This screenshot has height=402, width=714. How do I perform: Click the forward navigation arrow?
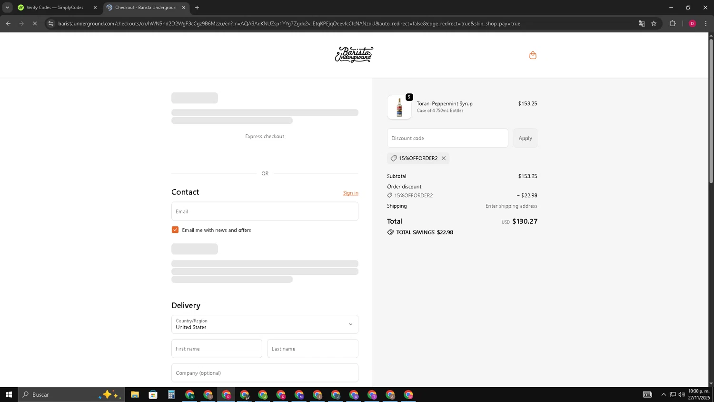point(21,23)
